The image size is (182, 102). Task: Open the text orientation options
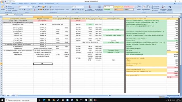46,7
